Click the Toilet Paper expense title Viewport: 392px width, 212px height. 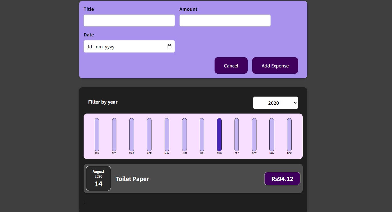(132, 179)
